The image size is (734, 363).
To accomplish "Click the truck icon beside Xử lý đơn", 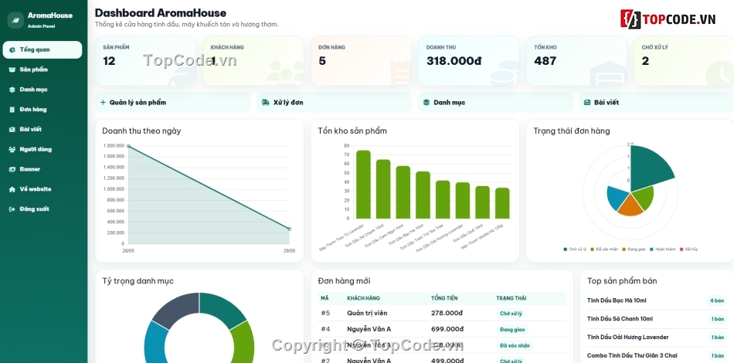I will coord(266,103).
